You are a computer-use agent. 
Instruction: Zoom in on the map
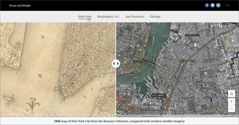tap(231, 101)
